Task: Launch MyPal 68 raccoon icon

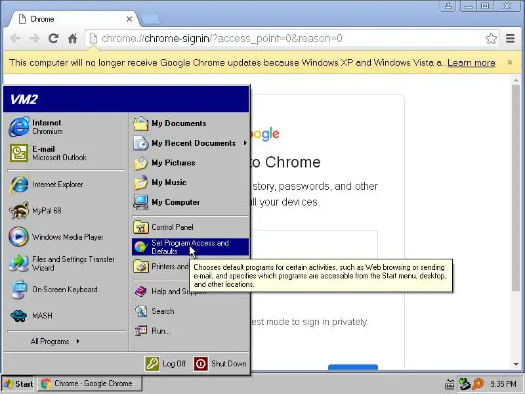Action: pyautogui.click(x=66, y=211)
